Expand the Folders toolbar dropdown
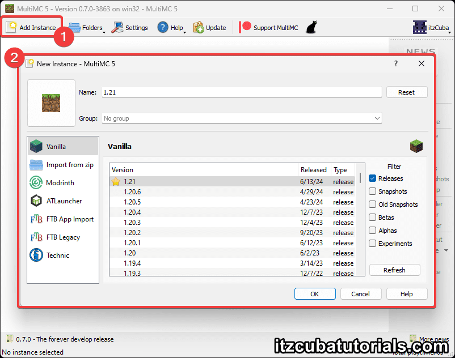The image size is (455, 358). point(87,28)
